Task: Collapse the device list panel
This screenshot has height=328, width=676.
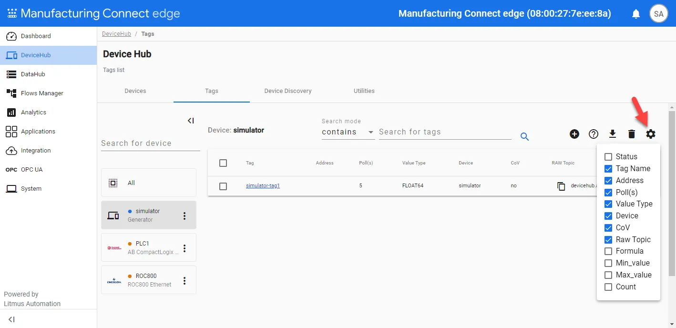Action: tap(191, 121)
